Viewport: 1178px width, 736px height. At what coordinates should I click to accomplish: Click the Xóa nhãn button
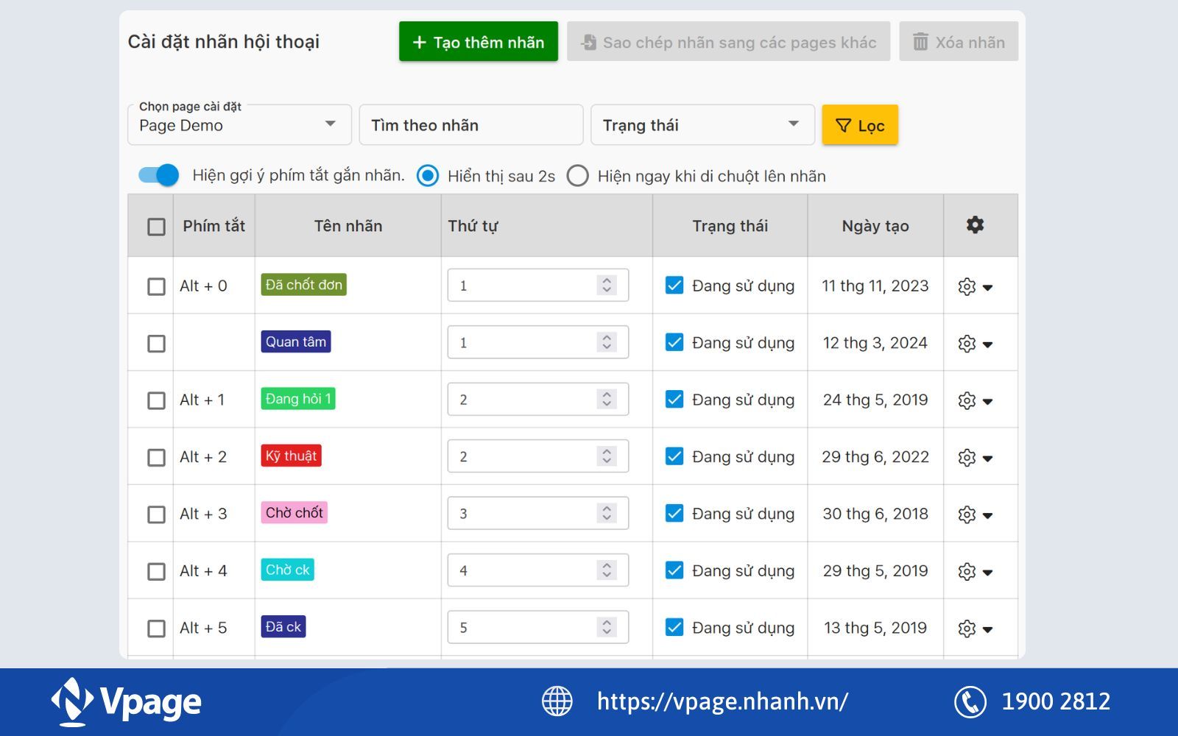click(x=959, y=42)
